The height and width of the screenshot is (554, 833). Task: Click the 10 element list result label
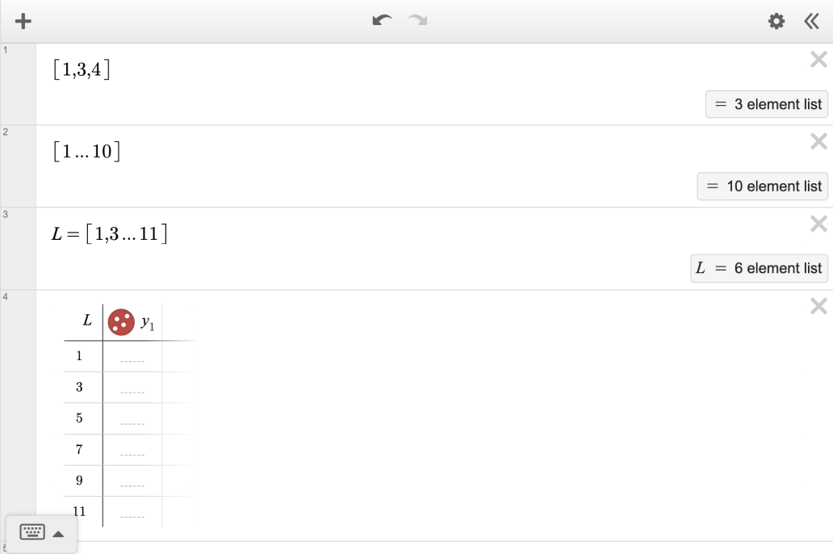[762, 187]
